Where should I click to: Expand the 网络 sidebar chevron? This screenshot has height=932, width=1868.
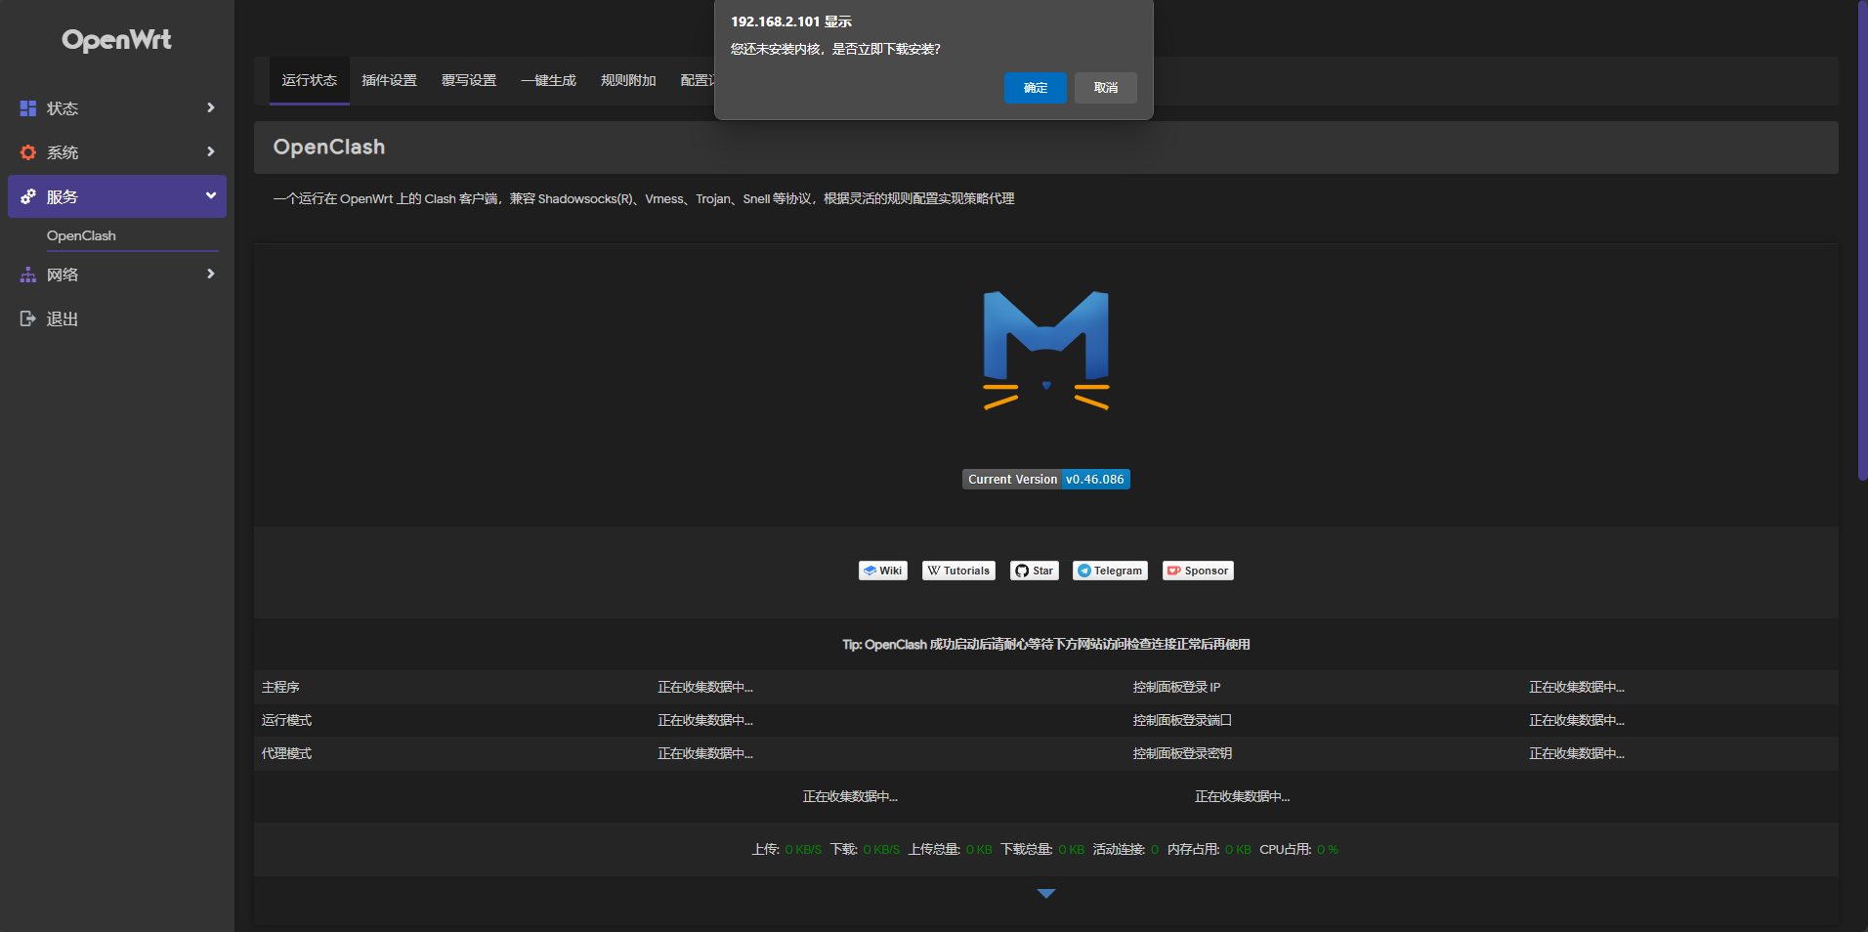click(x=210, y=275)
